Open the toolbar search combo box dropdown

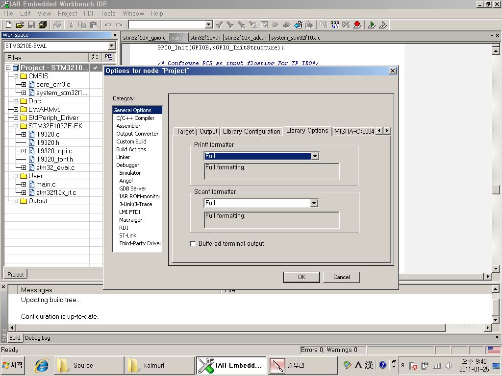click(209, 24)
